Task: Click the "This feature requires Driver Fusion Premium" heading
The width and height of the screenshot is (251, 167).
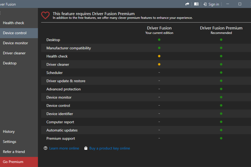Action: pos(94,14)
